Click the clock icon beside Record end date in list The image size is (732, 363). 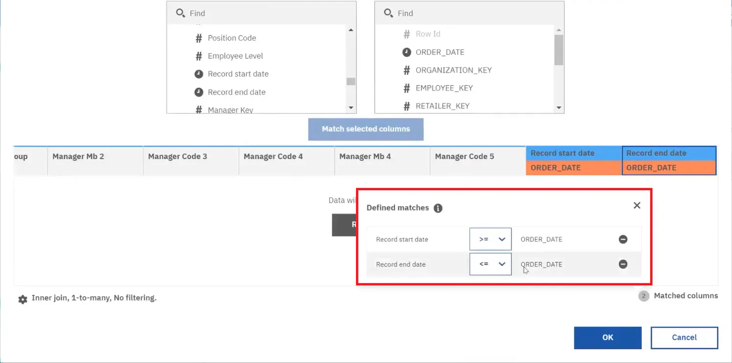(x=199, y=92)
